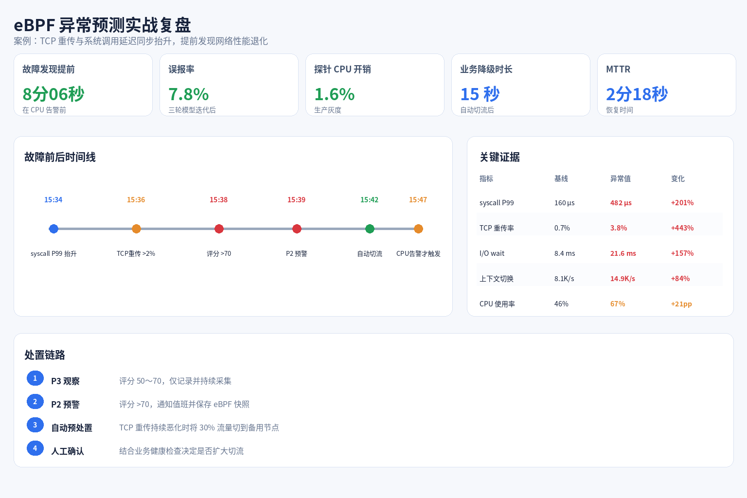Click the green 15:42 timeline dot
The height and width of the screenshot is (498, 747).
pos(370,229)
